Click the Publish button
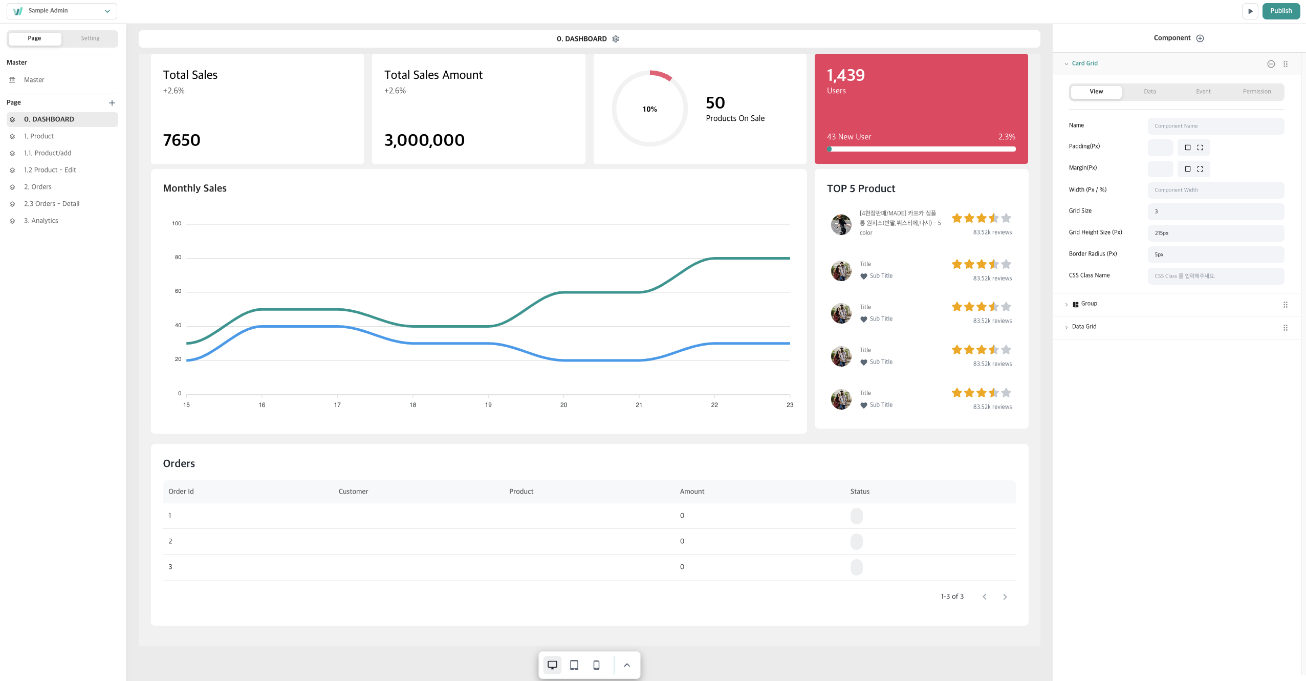The width and height of the screenshot is (1306, 681). coord(1281,10)
